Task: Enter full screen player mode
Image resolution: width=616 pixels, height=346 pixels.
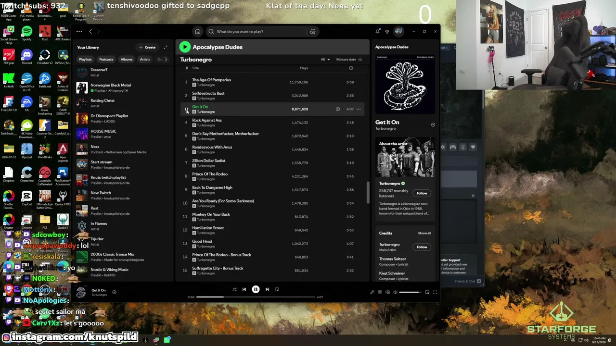Action: tap(435, 292)
